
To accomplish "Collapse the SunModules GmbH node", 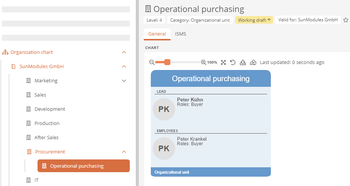I will point(124,66).
